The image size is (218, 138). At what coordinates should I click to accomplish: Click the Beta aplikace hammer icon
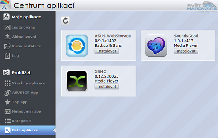coord(7,130)
